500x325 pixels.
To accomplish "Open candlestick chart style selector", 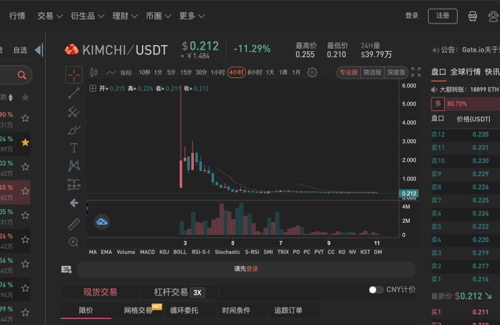I will coord(94,73).
